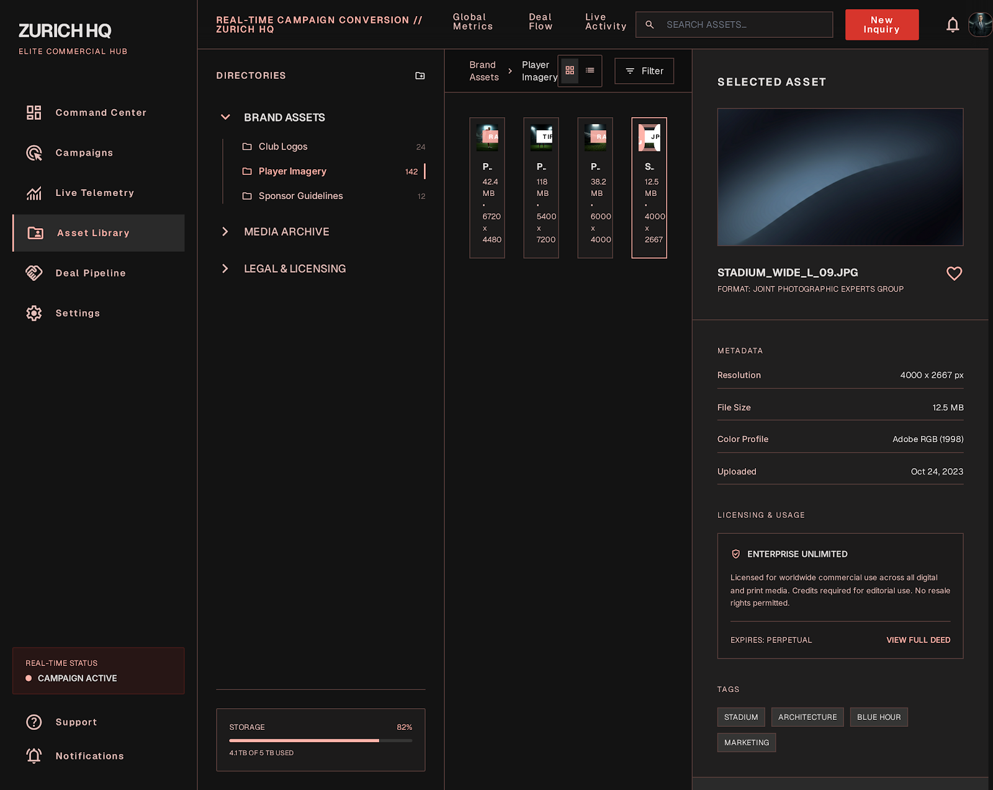Click the Deal Pipeline handshake icon
The image size is (993, 790).
pos(34,273)
